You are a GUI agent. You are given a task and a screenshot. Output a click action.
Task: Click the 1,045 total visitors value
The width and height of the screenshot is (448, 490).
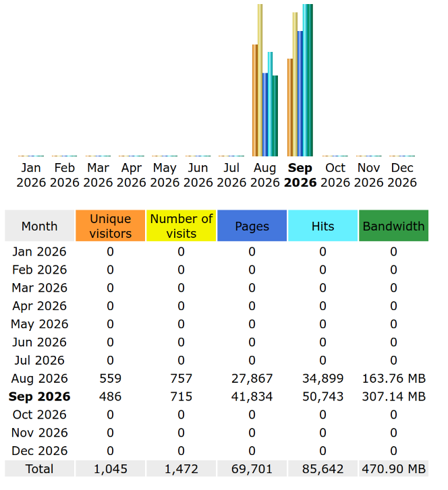(x=110, y=469)
